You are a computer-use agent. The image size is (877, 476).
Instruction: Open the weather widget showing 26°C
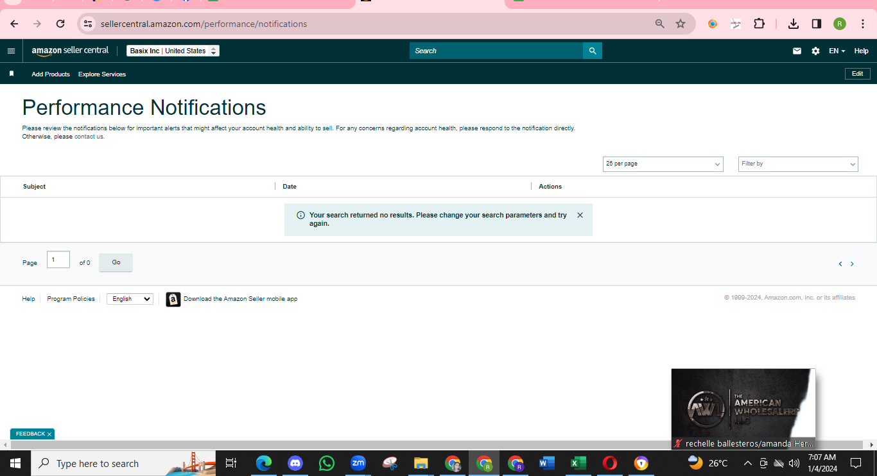point(708,463)
